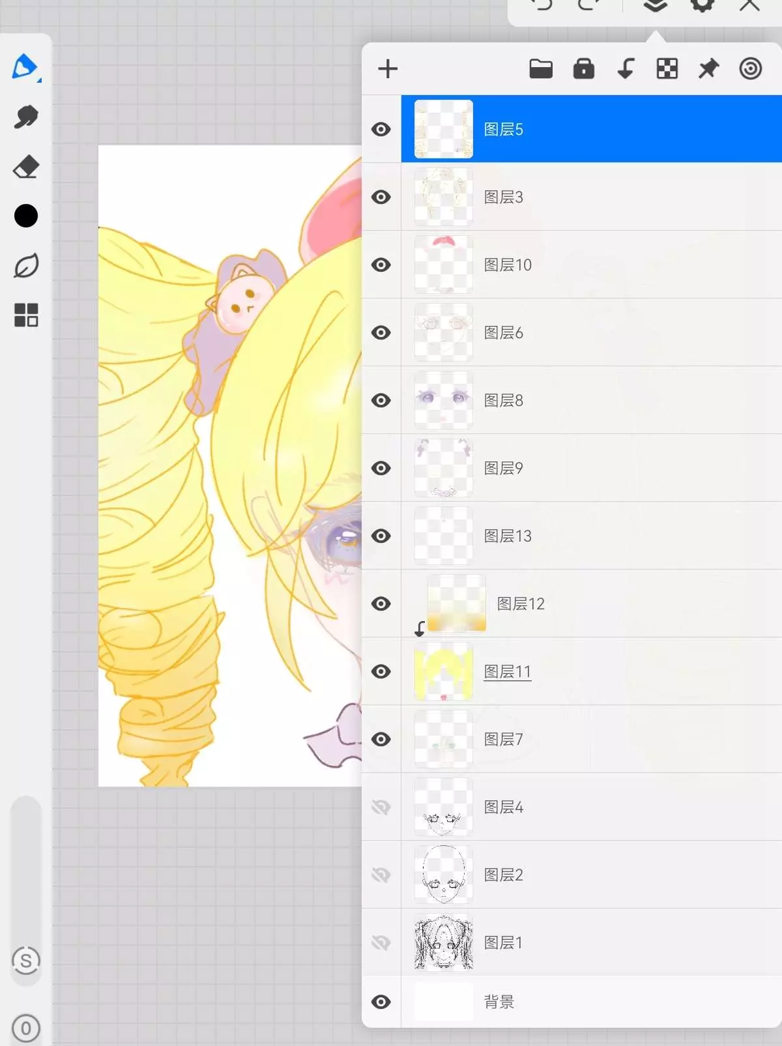The image size is (782, 1046).
Task: Open the white background color thumbnail
Action: [444, 1002]
